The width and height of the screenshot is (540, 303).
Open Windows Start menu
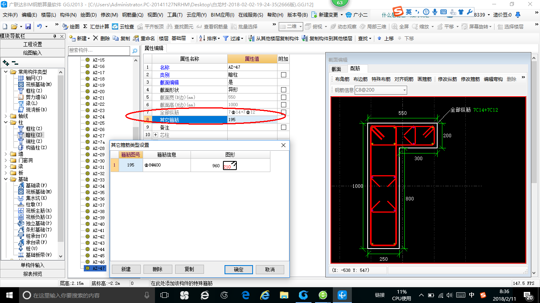click(x=9, y=295)
